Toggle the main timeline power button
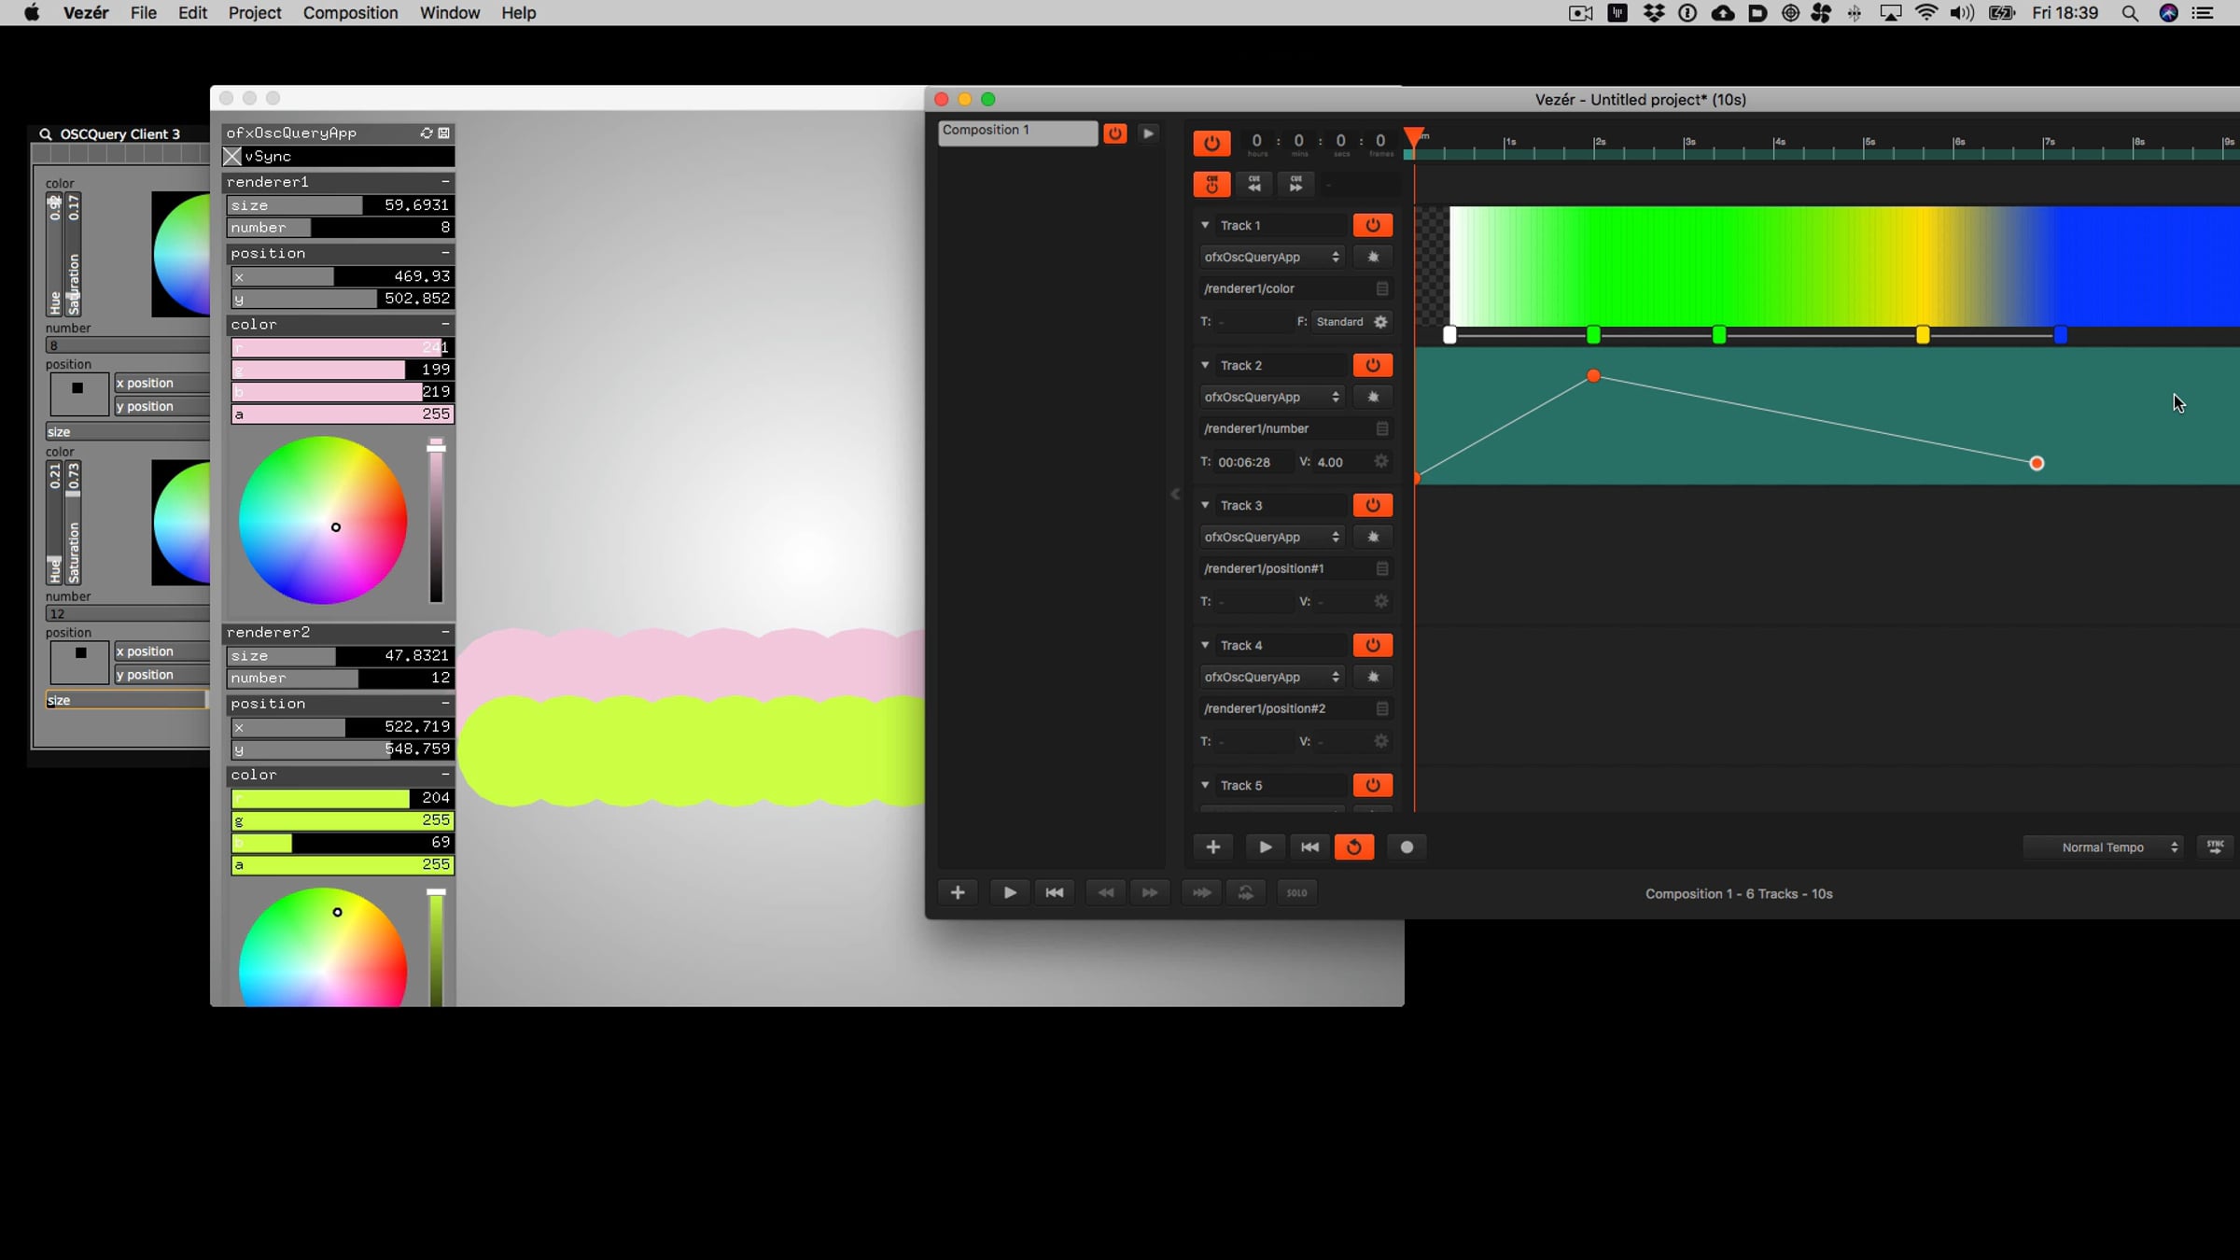This screenshot has height=1260, width=2240. (1211, 143)
